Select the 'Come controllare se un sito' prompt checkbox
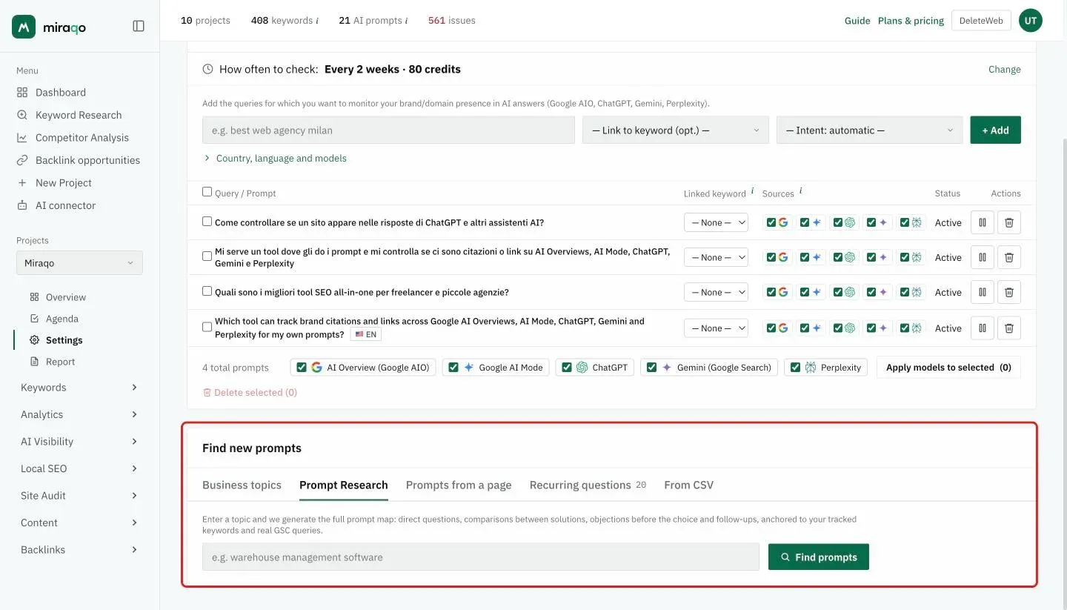This screenshot has height=610, width=1067. [x=207, y=221]
